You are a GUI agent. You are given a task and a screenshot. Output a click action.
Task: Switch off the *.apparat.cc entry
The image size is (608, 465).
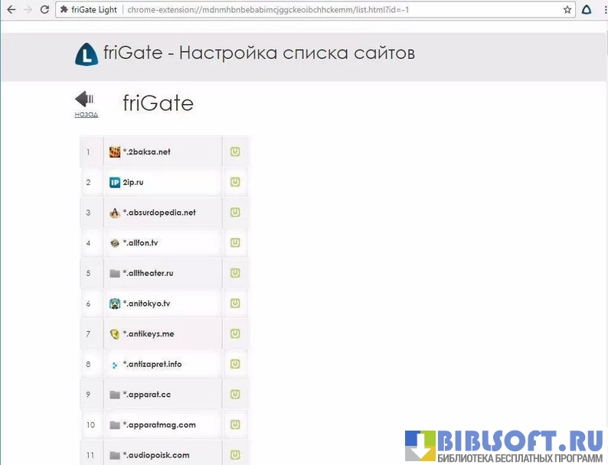tap(235, 395)
